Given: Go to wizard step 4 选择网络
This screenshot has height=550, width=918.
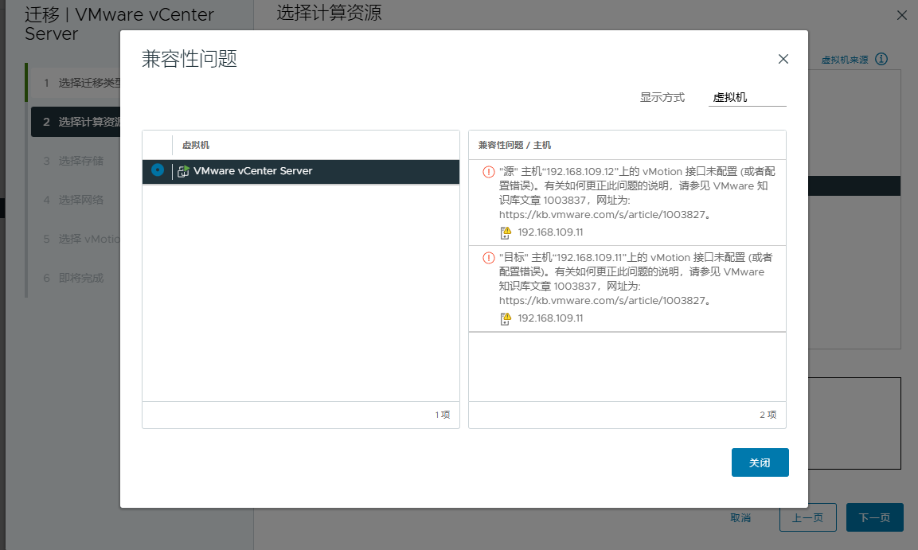Looking at the screenshot, I should 75,200.
